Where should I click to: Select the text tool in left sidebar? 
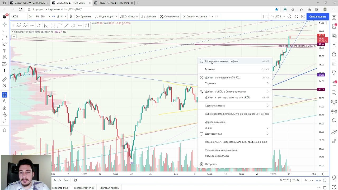4,51
